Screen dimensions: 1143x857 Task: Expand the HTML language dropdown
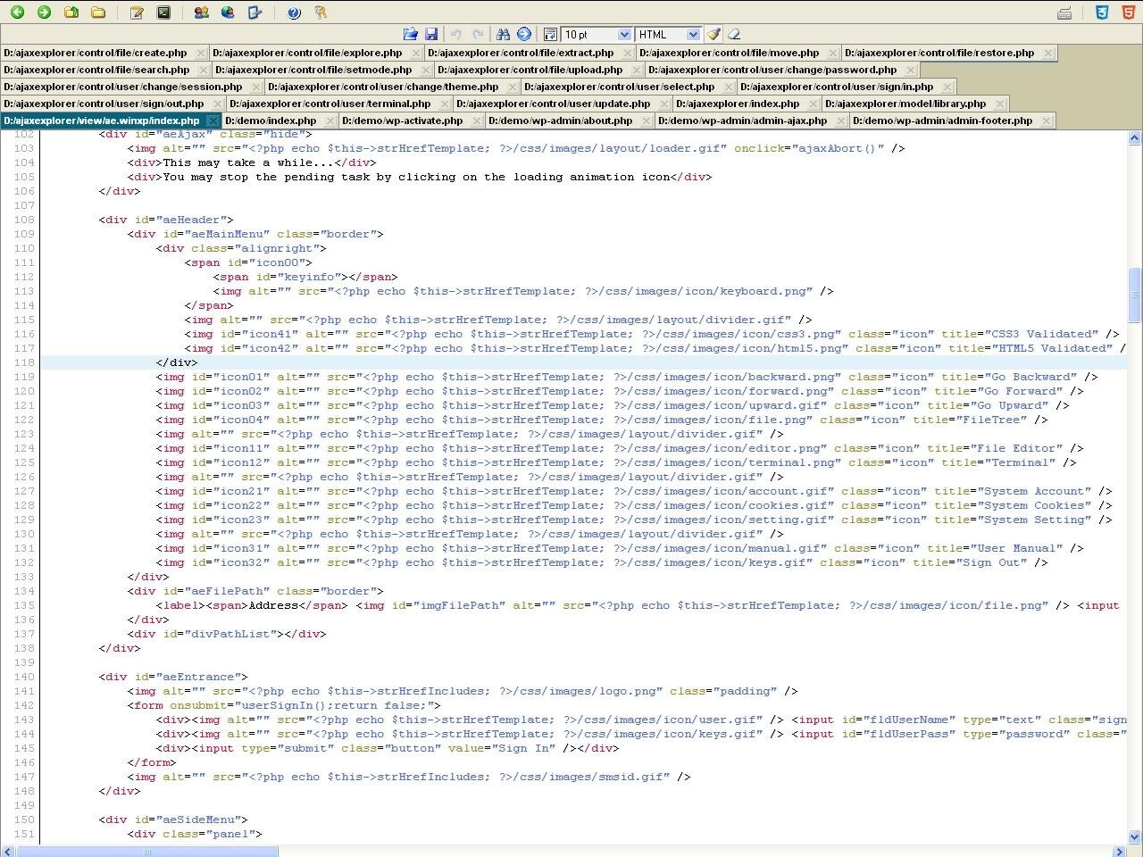coord(693,34)
